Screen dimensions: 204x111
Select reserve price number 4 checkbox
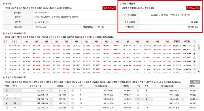(7, 95)
